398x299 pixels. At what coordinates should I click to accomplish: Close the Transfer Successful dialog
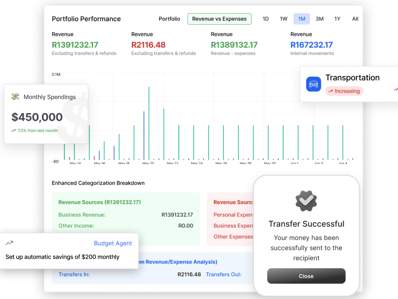(306, 276)
